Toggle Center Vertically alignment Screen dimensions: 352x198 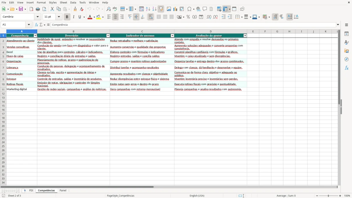pyautogui.click(x=136, y=17)
